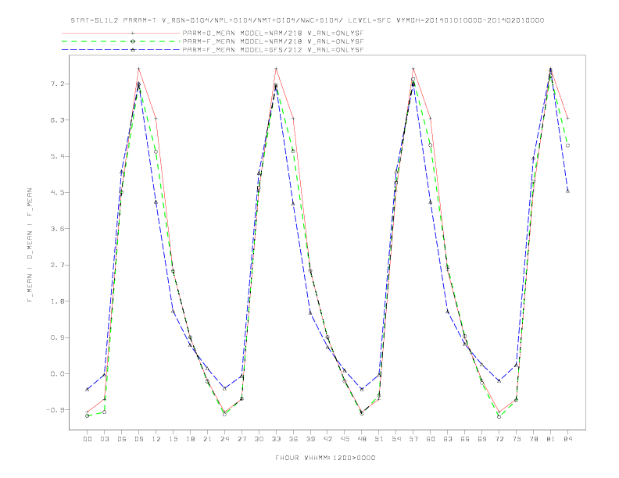Click the chart title line starting with STAT=SL1L2
The width and height of the screenshot is (619, 478).
[x=307, y=20]
